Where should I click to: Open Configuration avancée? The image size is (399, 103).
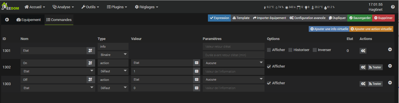(307, 18)
